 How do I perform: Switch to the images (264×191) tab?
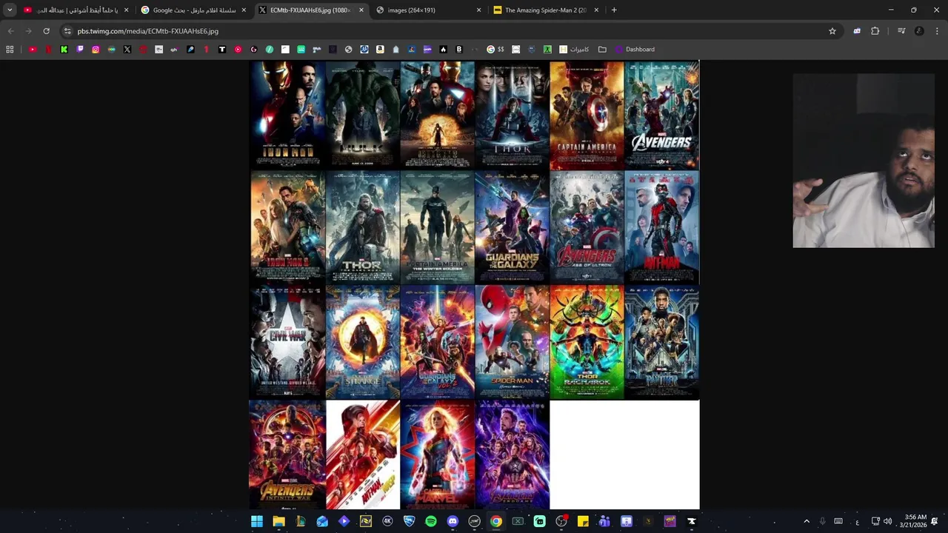pos(429,10)
